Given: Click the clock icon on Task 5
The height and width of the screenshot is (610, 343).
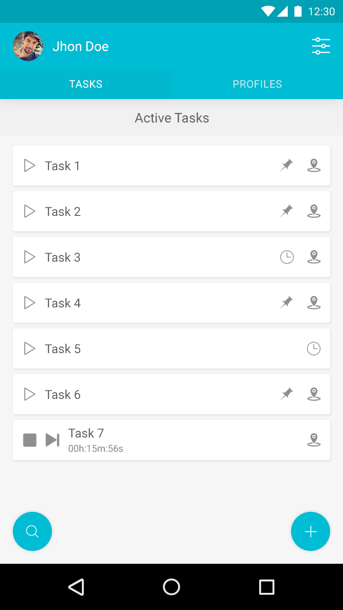Looking at the screenshot, I should 313,349.
